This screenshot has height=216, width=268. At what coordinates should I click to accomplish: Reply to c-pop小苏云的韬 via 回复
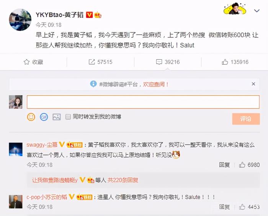pyautogui.click(x=224, y=207)
